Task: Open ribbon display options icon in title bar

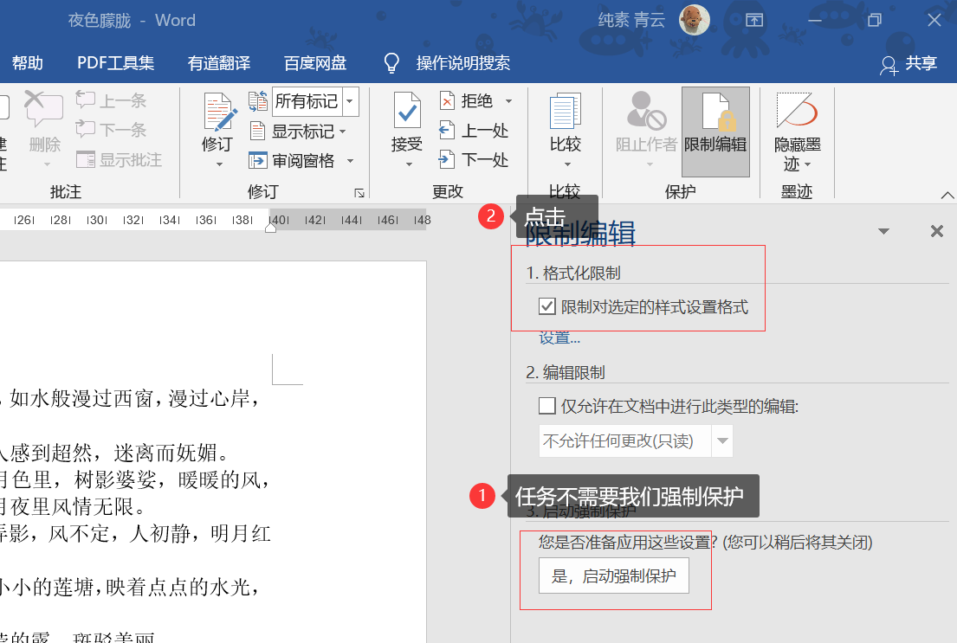Action: click(x=754, y=20)
